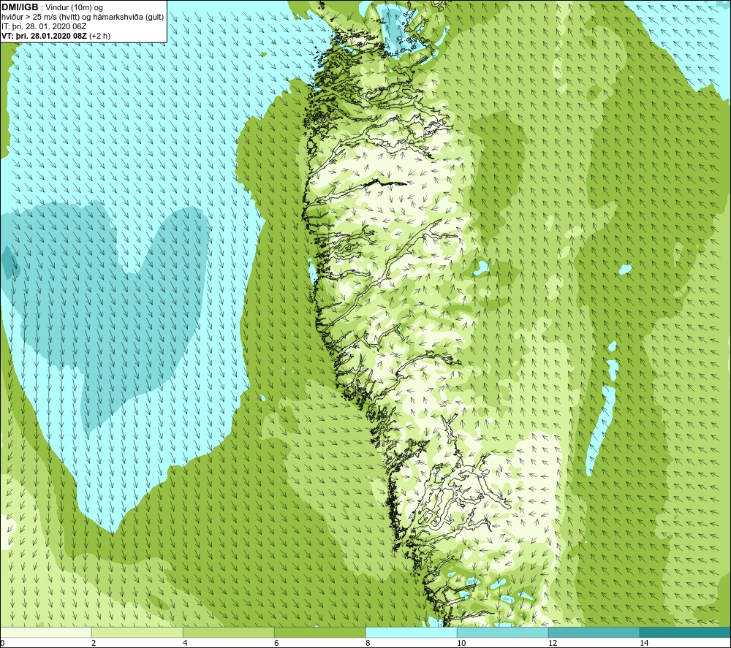Click the legend scale label '2'
This screenshot has width=731, height=648.
[94, 643]
